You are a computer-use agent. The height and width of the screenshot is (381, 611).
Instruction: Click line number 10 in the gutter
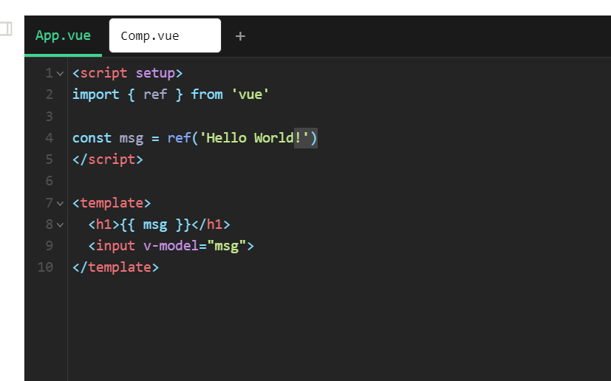(45, 267)
